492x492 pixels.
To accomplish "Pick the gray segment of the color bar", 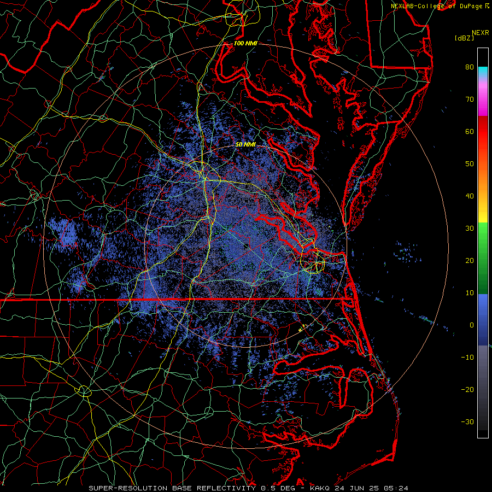I will (483, 388).
